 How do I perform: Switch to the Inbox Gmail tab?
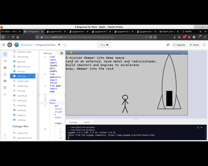[x=11, y=32]
